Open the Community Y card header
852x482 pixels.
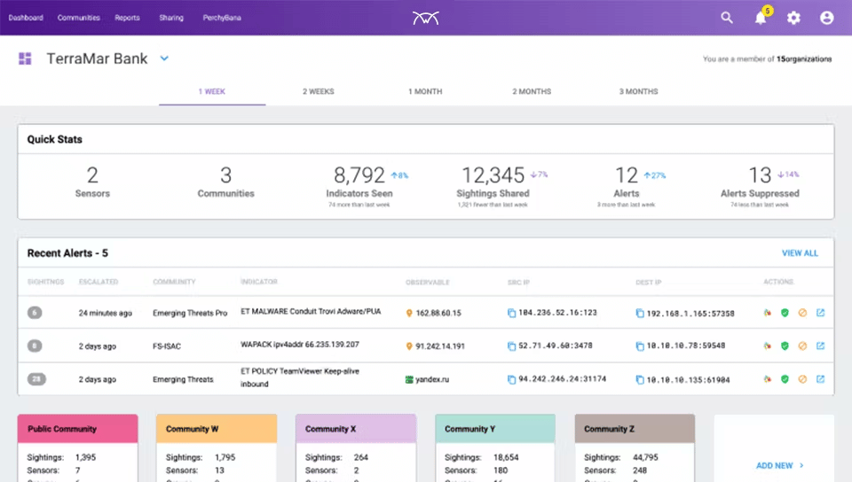coord(495,429)
